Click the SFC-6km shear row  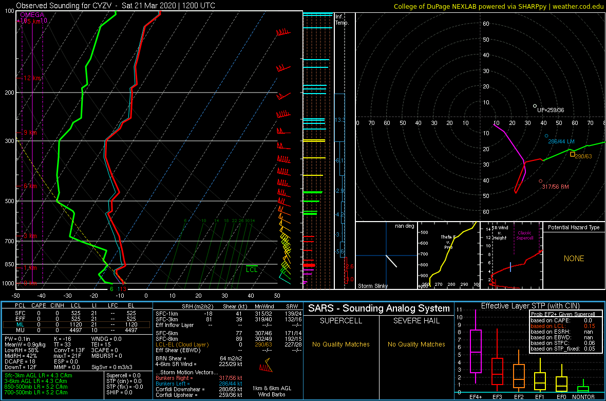point(229,333)
